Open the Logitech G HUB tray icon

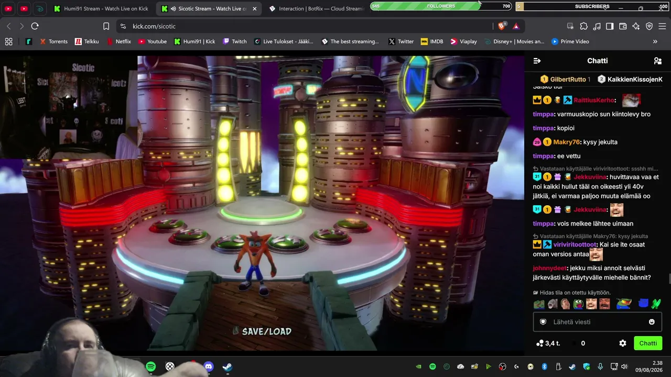tap(516, 367)
